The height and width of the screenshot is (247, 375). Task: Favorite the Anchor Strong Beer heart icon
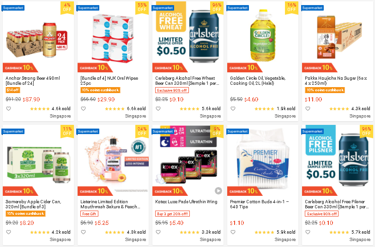(8, 109)
